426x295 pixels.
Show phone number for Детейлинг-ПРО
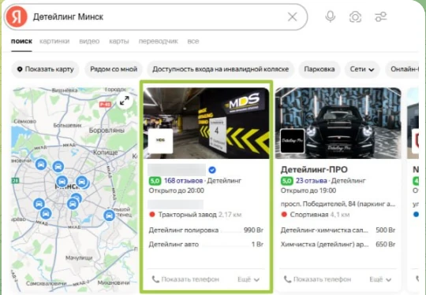pos(317,279)
